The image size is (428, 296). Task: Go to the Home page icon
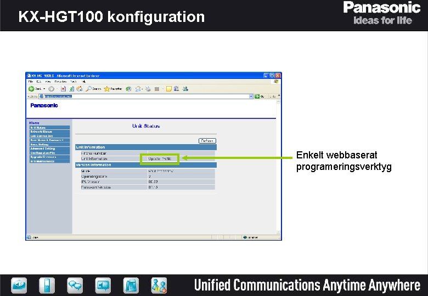click(80, 89)
